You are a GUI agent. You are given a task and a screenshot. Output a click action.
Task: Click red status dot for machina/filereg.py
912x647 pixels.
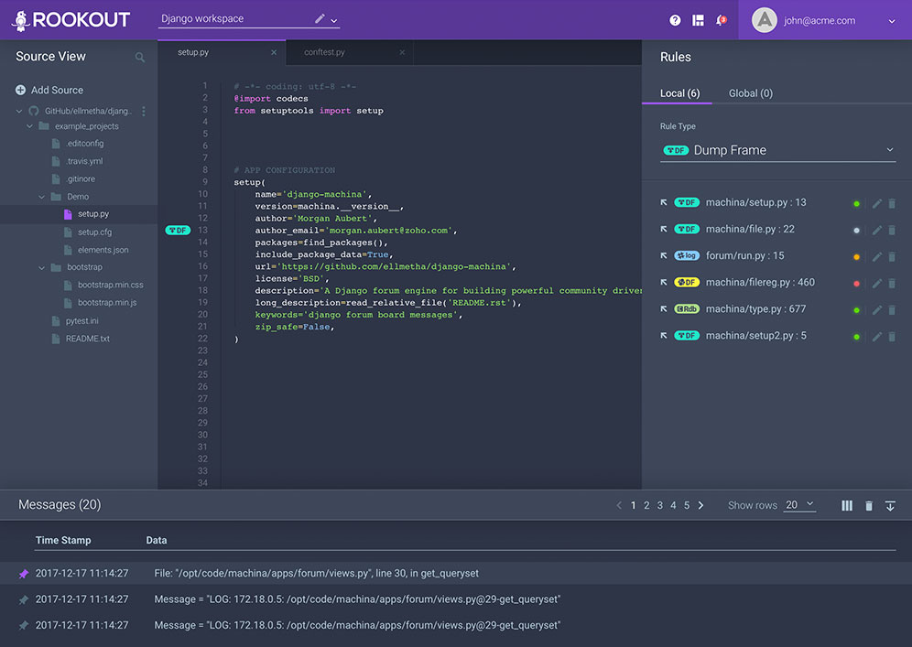(x=856, y=283)
